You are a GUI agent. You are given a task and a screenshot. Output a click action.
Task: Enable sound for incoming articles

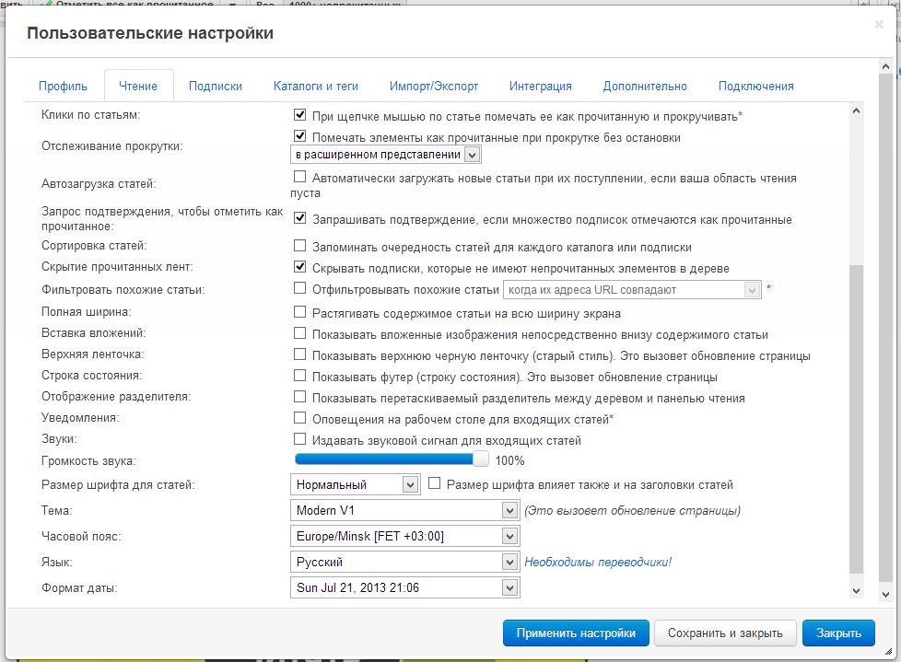point(300,438)
